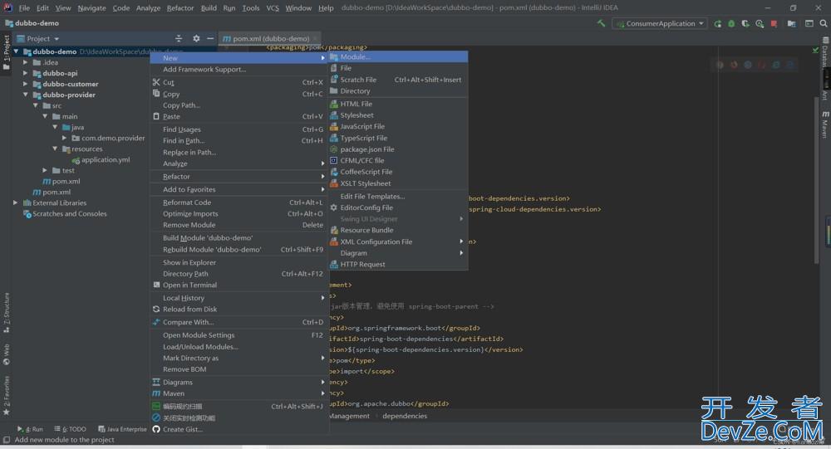Click Add Framework Support... in context menu
831x449 pixels.
239,70
